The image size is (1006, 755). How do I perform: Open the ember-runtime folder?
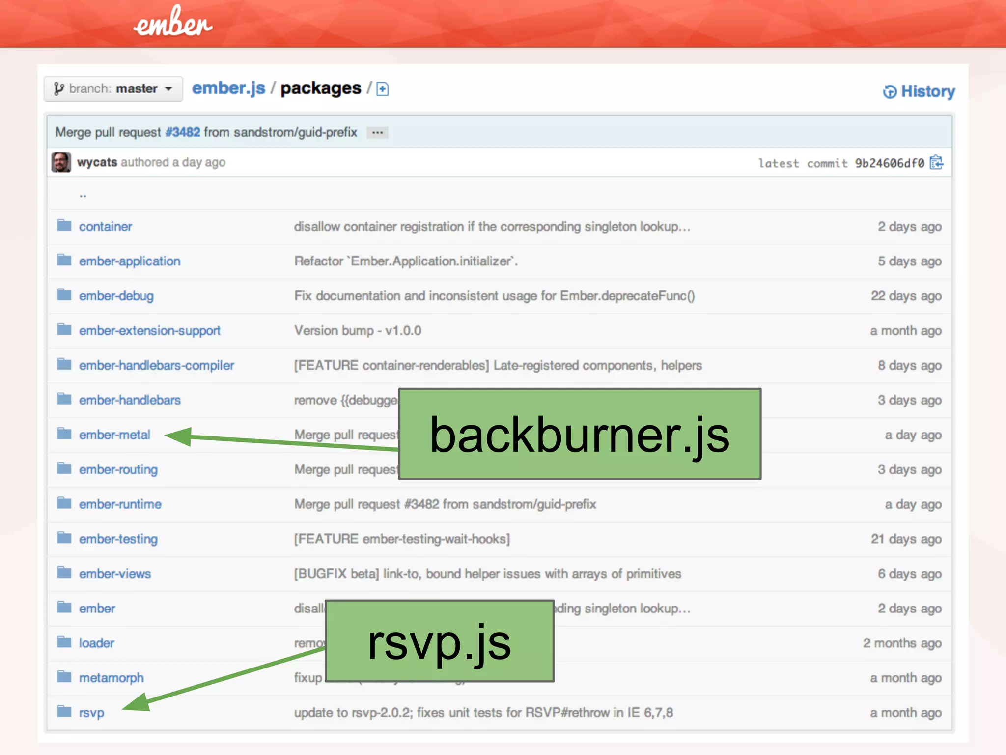click(x=120, y=504)
